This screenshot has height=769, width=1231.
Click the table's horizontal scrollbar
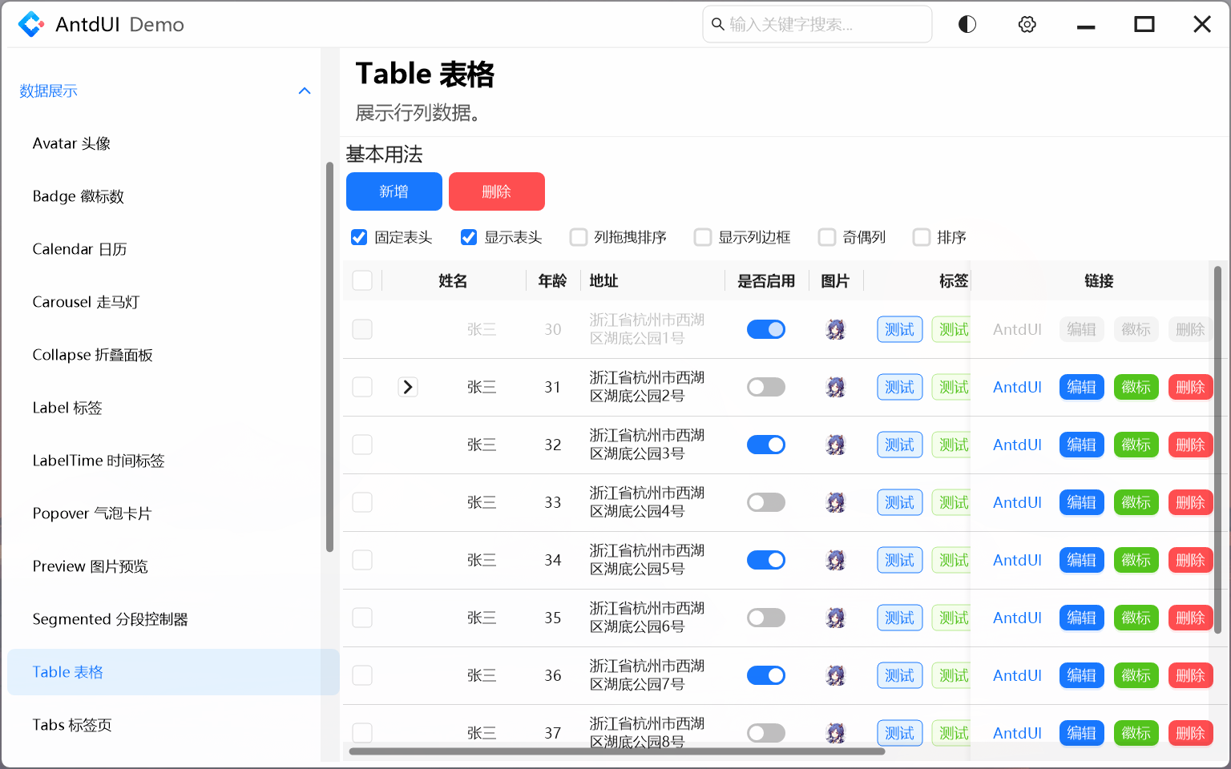(x=617, y=751)
